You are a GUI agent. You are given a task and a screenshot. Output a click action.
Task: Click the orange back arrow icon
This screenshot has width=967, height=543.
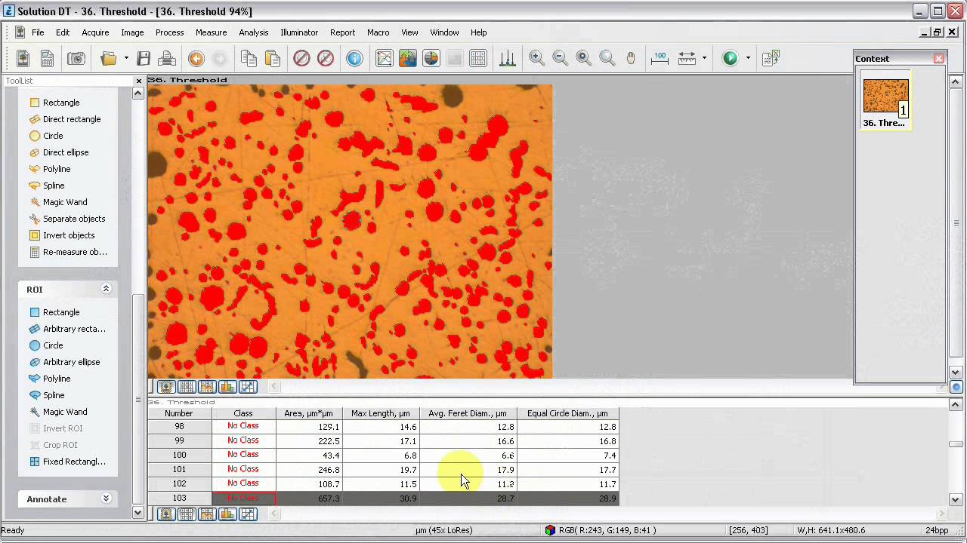(x=196, y=58)
